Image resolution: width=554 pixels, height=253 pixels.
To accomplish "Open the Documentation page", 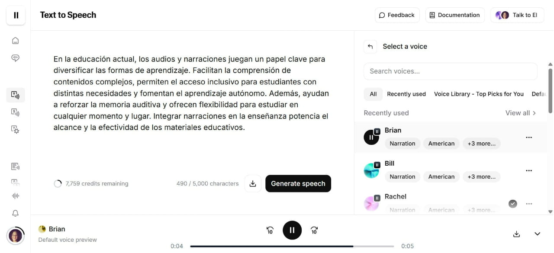I will [455, 15].
